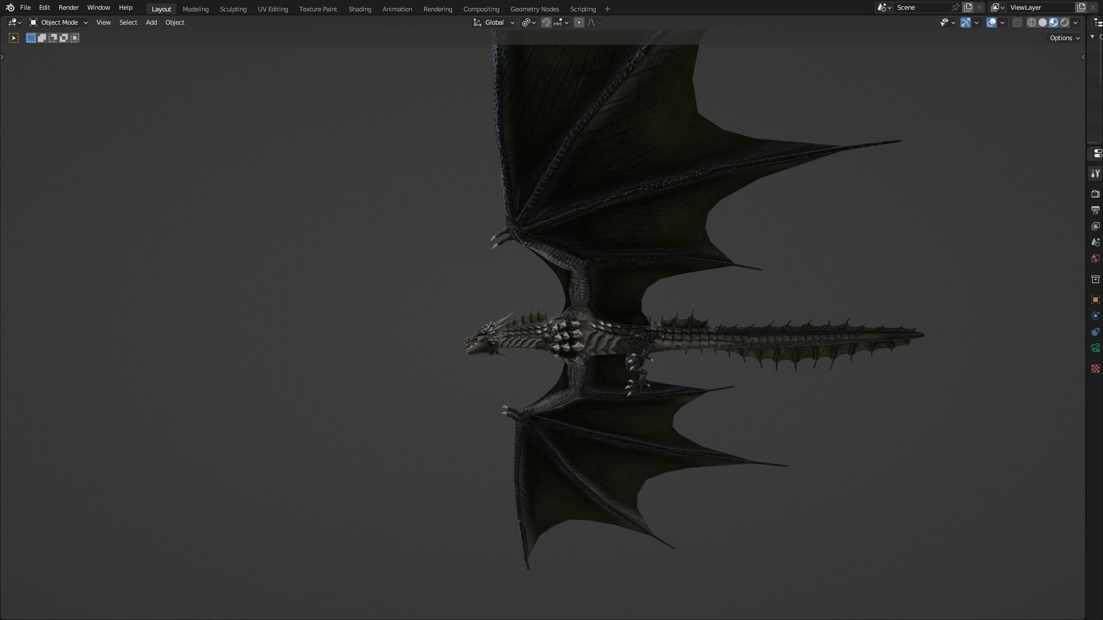Click the Scene name field
The image size is (1103, 620).
click(x=921, y=7)
